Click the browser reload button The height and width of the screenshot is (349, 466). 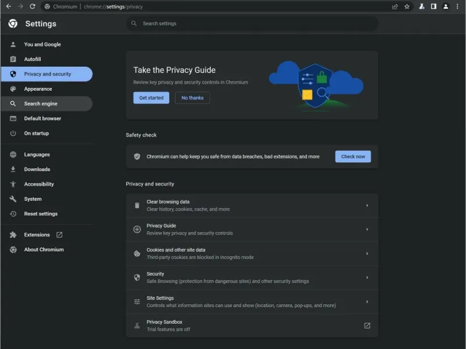tap(32, 6)
